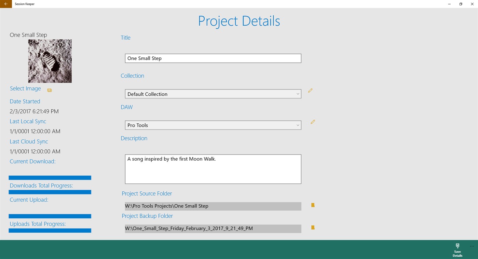Click the Project Backup Folder path field
Screen dimensions: 478x259
coord(213,229)
